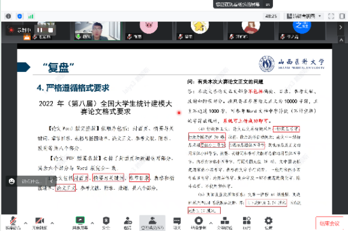Toggle the microphone mute button
The image size is (348, 231).
click(13, 223)
